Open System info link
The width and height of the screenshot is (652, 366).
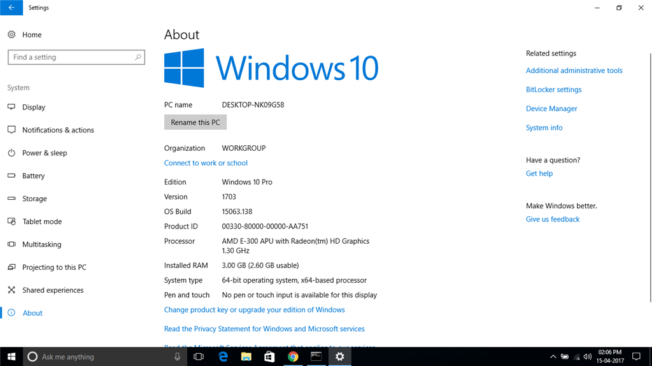pyautogui.click(x=544, y=128)
